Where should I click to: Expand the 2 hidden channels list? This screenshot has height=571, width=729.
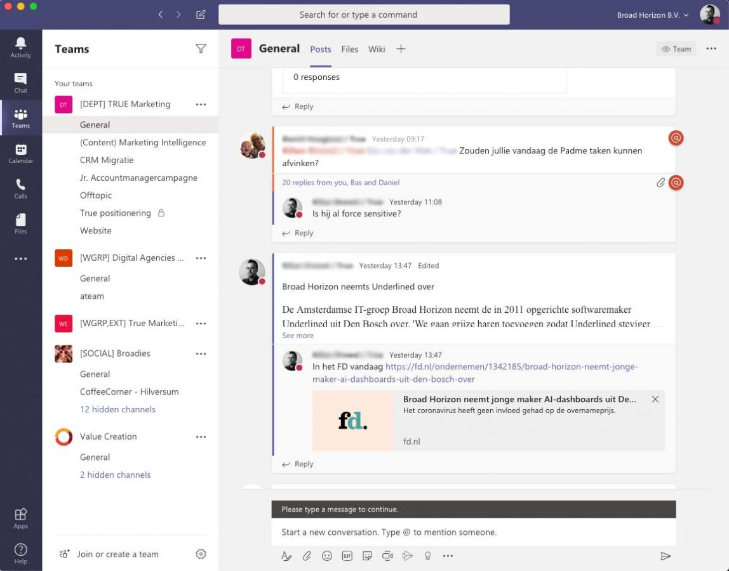116,475
